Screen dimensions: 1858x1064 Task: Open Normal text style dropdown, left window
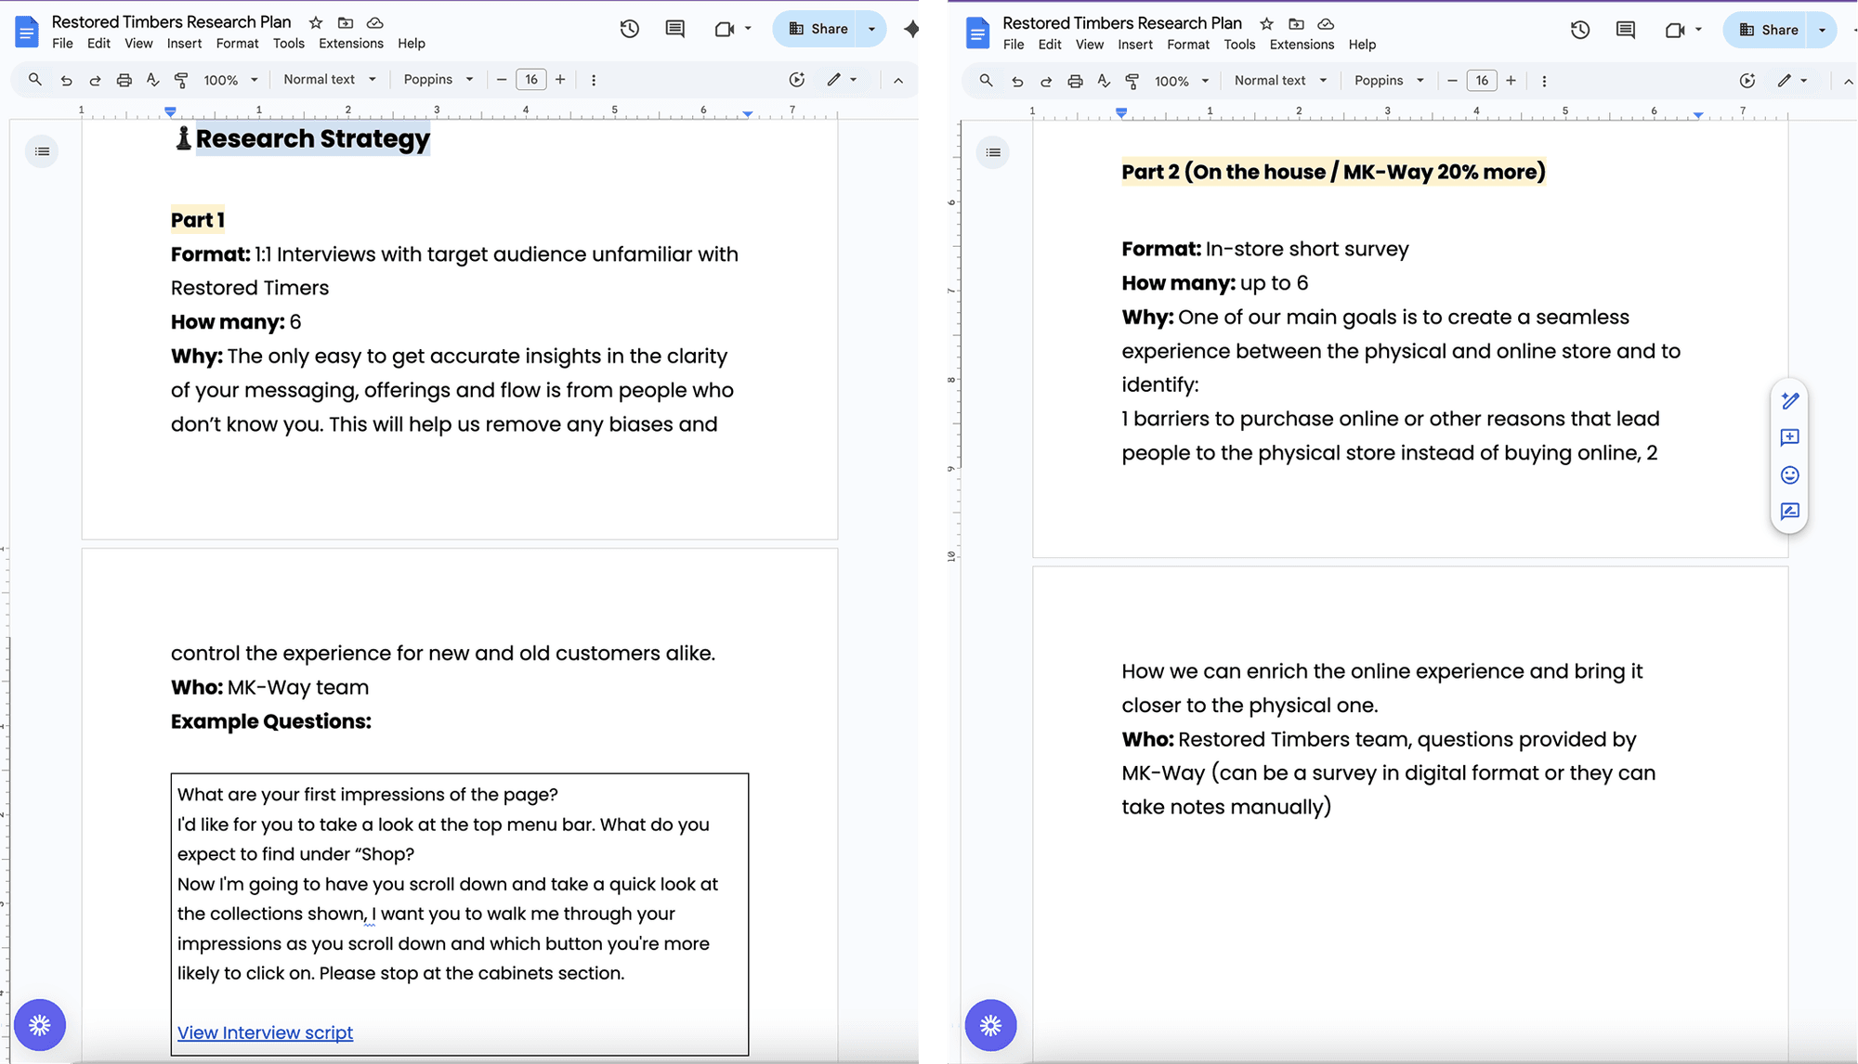(x=330, y=80)
